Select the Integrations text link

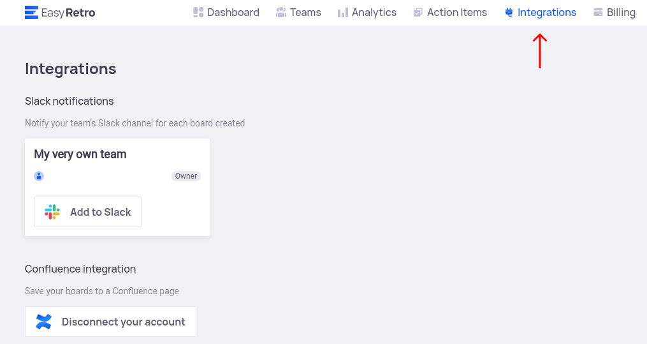(547, 12)
